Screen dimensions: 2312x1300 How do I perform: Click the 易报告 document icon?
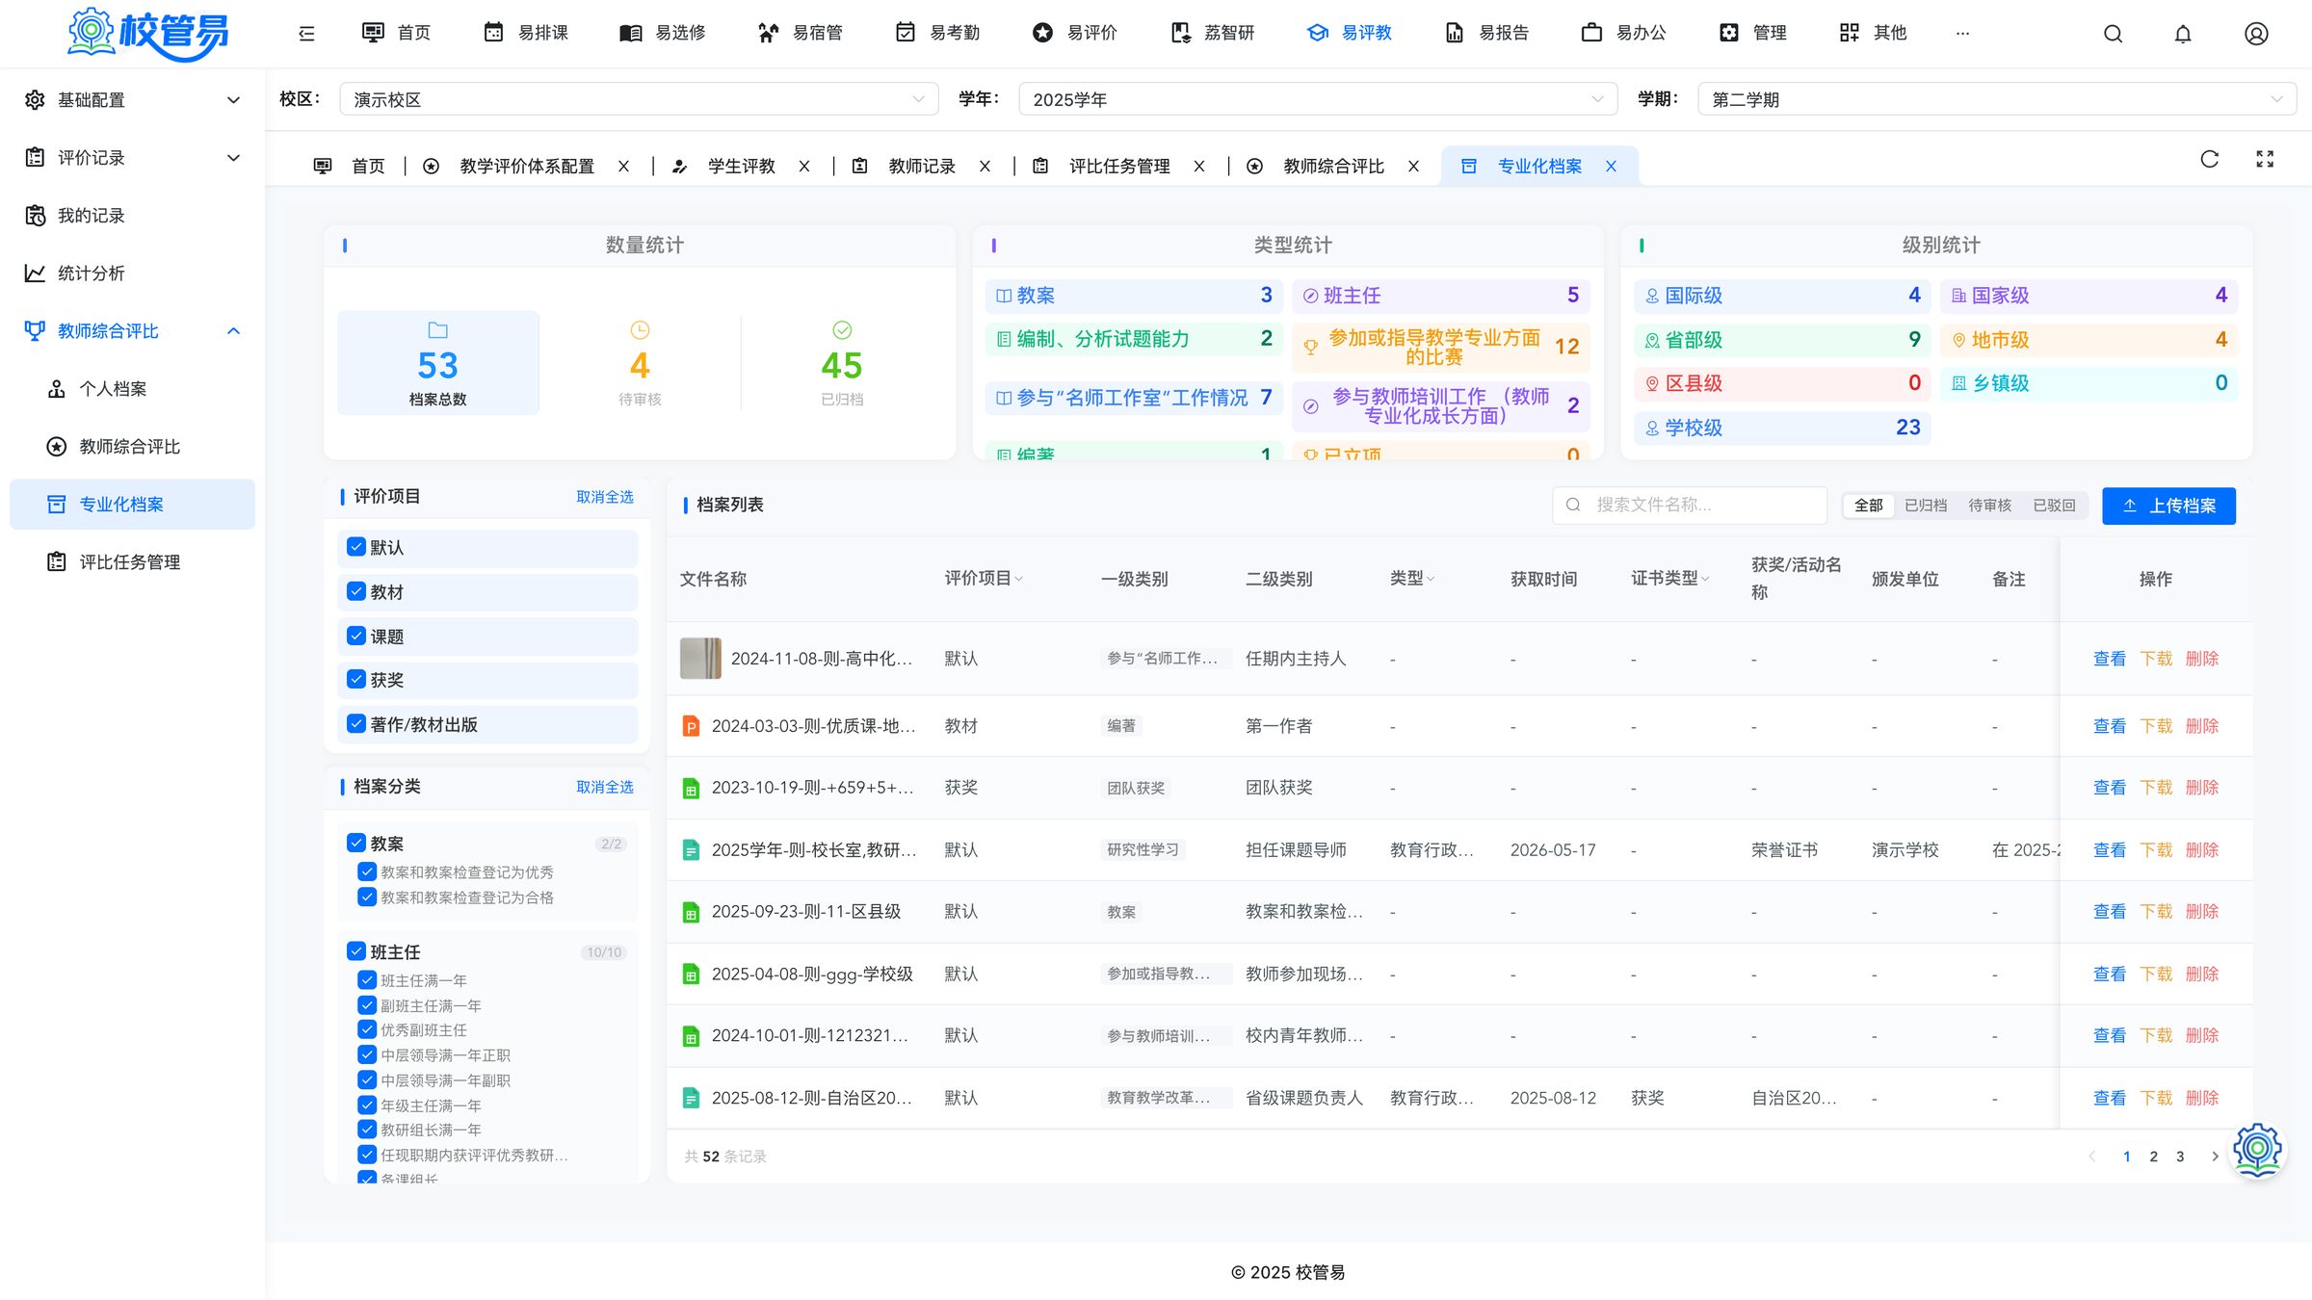pos(1455,33)
